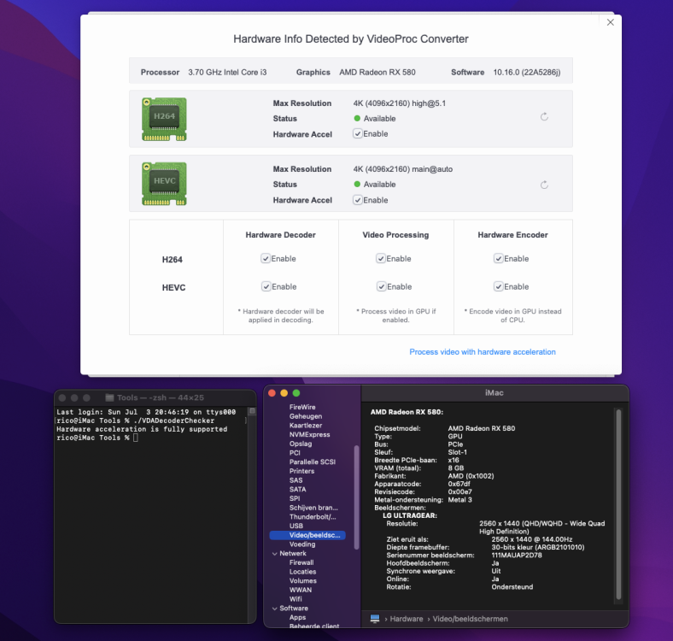Select NVMExpress in the sidebar

coord(309,434)
